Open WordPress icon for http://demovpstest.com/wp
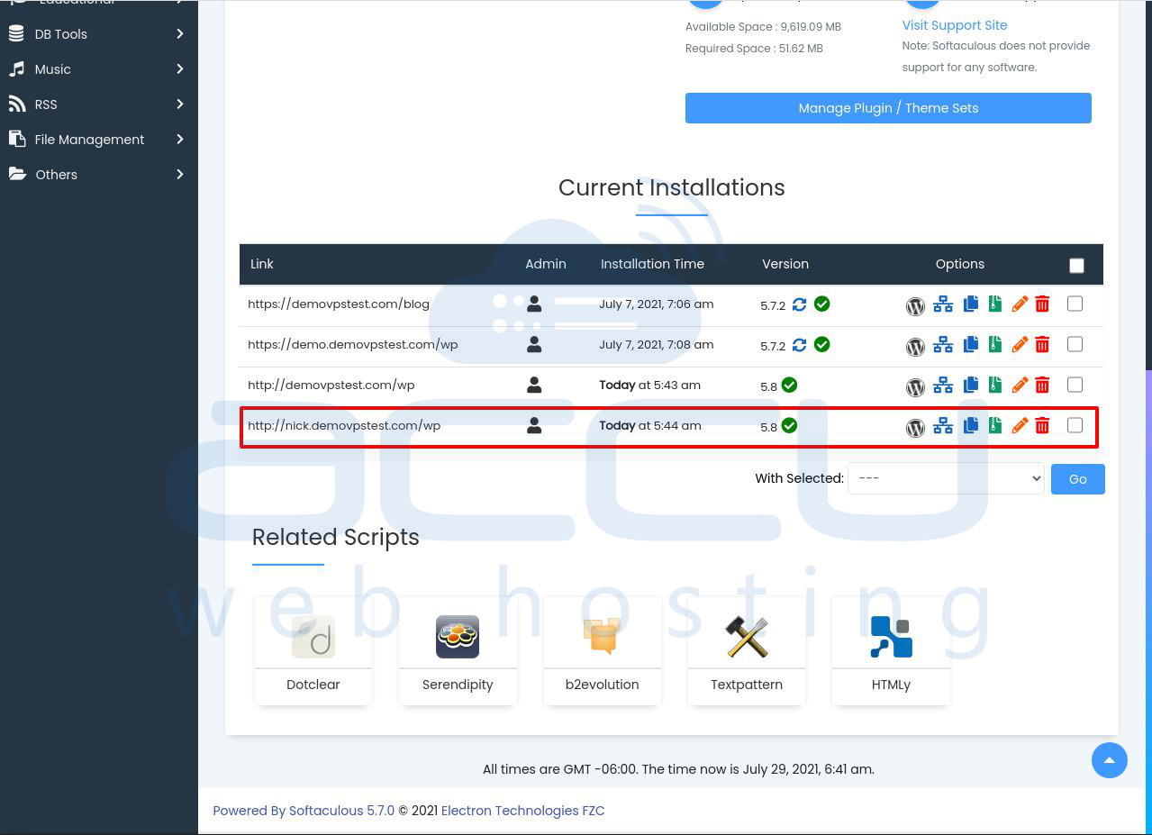Image resolution: width=1152 pixels, height=835 pixels. [x=915, y=387]
